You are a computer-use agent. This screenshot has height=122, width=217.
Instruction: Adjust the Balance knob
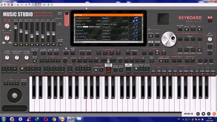(7, 38)
